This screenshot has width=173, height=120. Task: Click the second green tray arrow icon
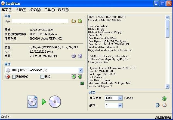pyautogui.click(x=80, y=77)
